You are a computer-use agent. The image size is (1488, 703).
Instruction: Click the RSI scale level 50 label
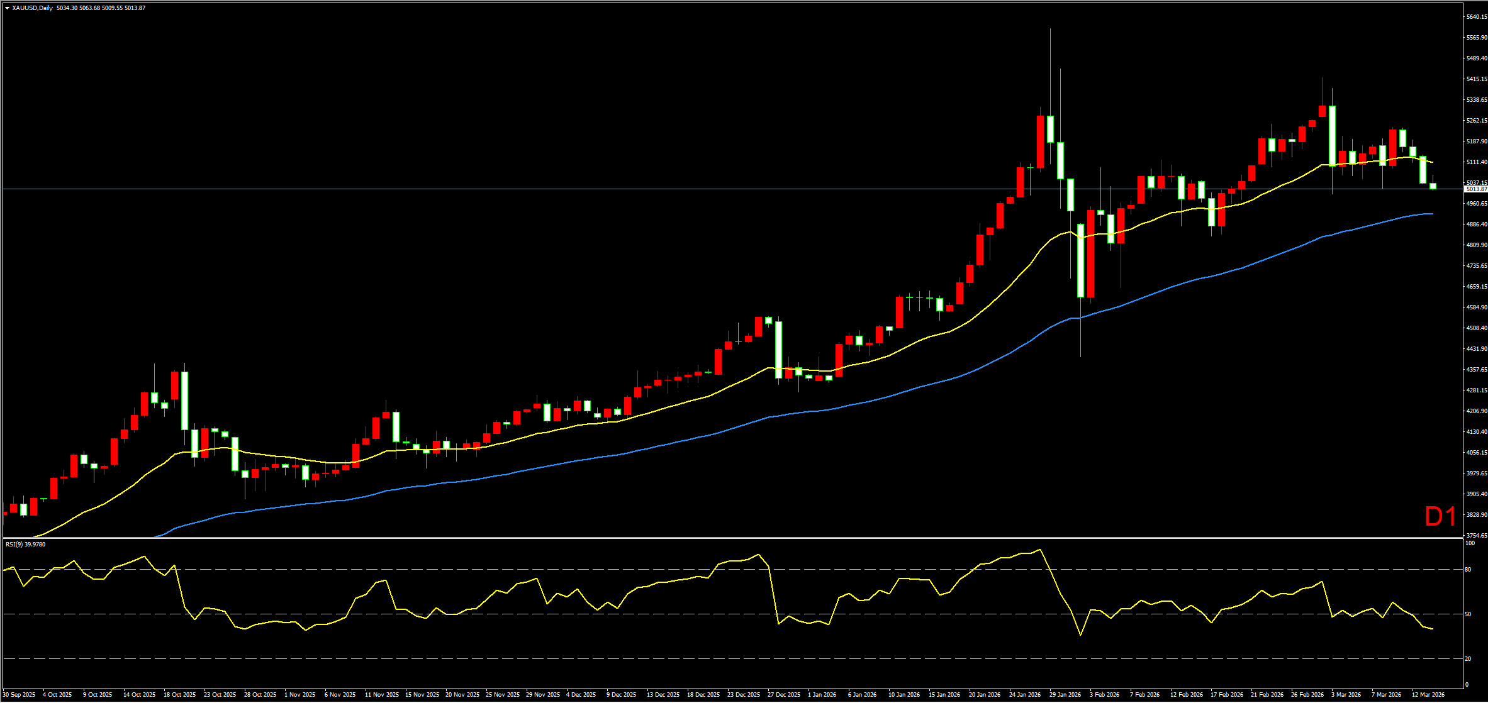click(x=1468, y=614)
